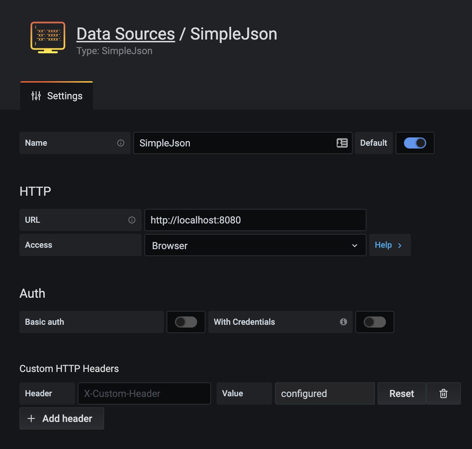
Task: Click the Reset button for header value
Action: [402, 393]
